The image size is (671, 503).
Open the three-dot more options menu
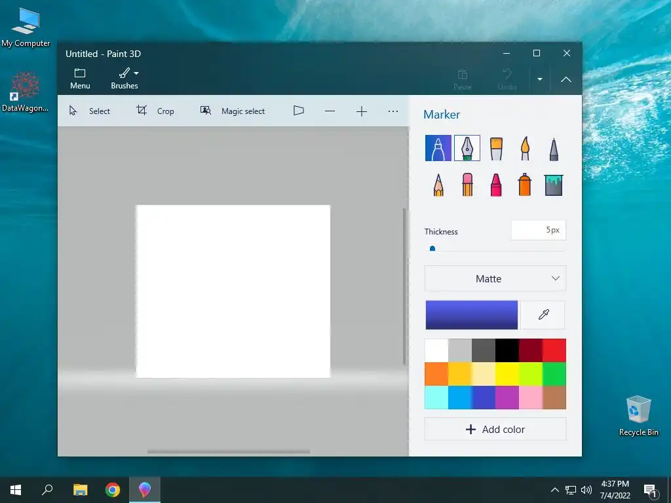point(393,111)
